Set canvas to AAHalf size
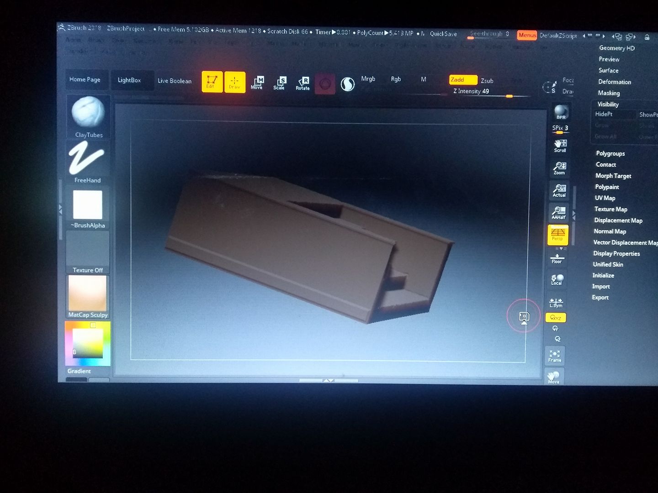The image size is (658, 493). coord(558,212)
